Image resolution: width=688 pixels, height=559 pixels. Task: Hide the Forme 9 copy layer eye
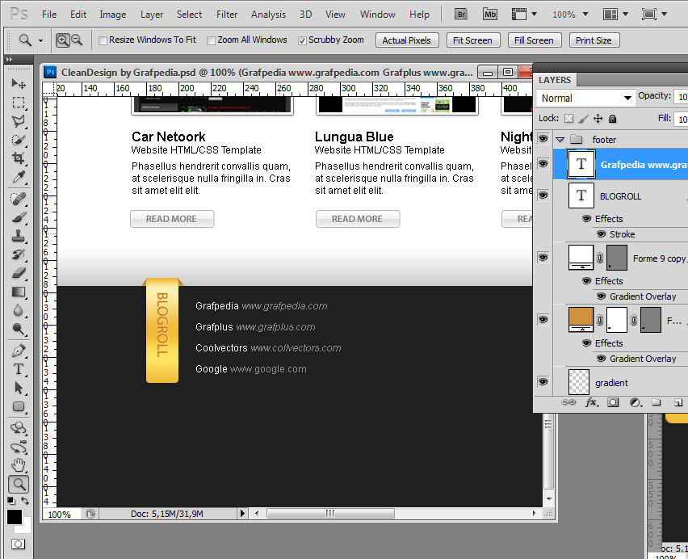pos(543,257)
